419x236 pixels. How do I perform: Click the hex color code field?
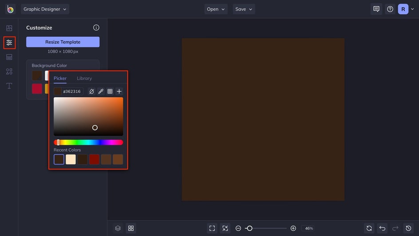[x=72, y=91]
